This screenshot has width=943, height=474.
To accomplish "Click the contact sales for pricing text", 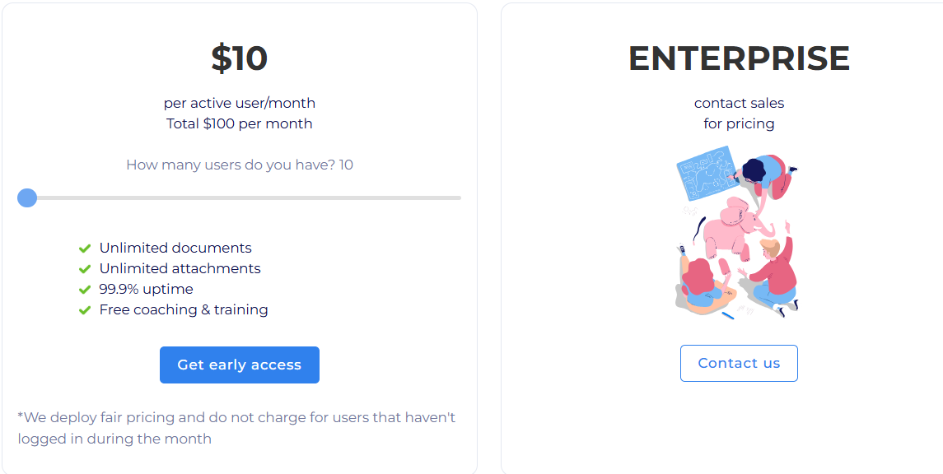I will click(x=739, y=113).
